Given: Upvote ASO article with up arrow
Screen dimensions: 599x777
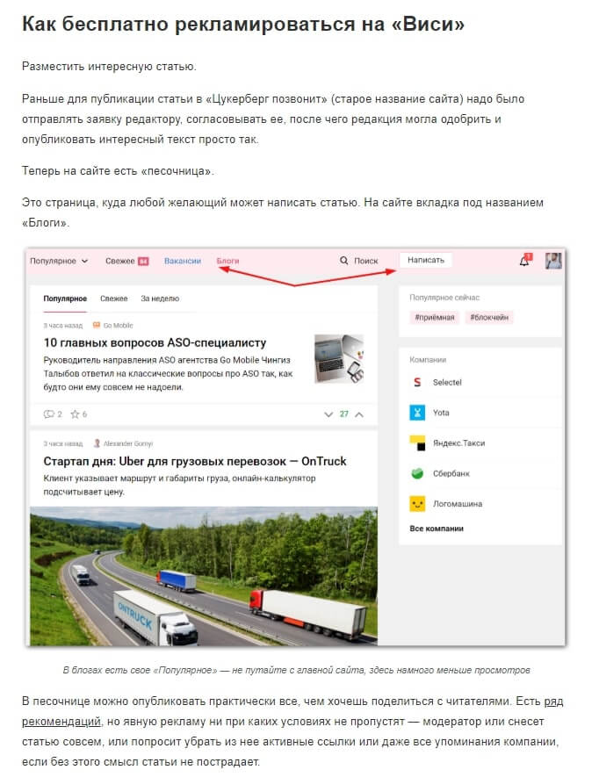Looking at the screenshot, I should coord(359,414).
